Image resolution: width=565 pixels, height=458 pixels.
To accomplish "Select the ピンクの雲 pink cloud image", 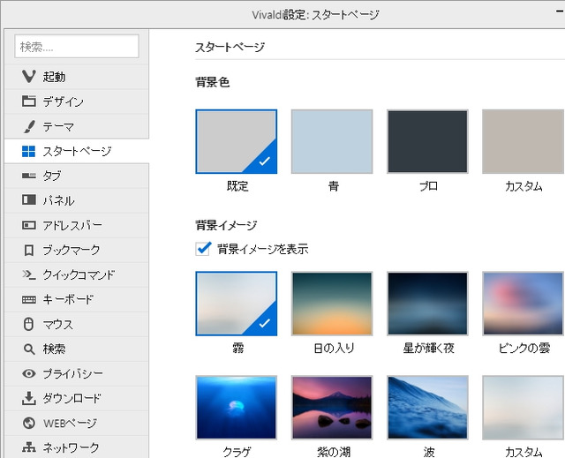I will (523, 304).
